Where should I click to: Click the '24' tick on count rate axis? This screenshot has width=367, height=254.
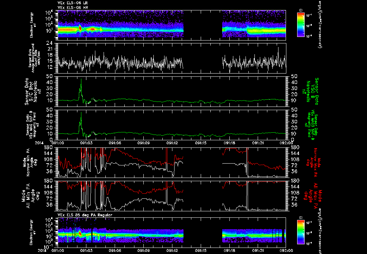coord(49,43)
